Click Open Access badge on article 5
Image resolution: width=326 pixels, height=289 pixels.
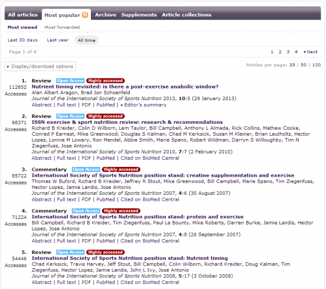point(70,252)
